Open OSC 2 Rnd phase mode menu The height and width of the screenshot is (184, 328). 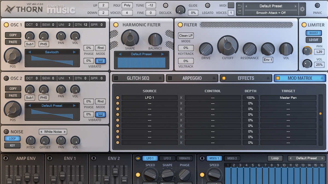coord(101,101)
